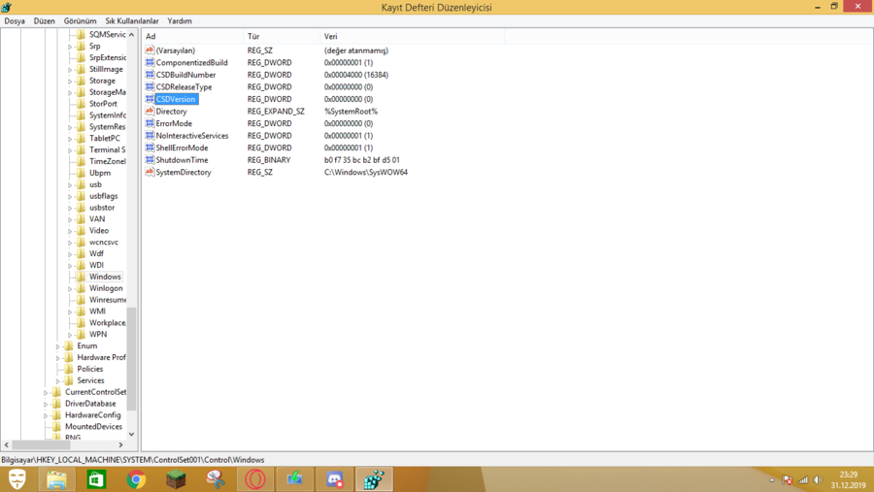Select the Hardware Prof tree key

coord(101,357)
